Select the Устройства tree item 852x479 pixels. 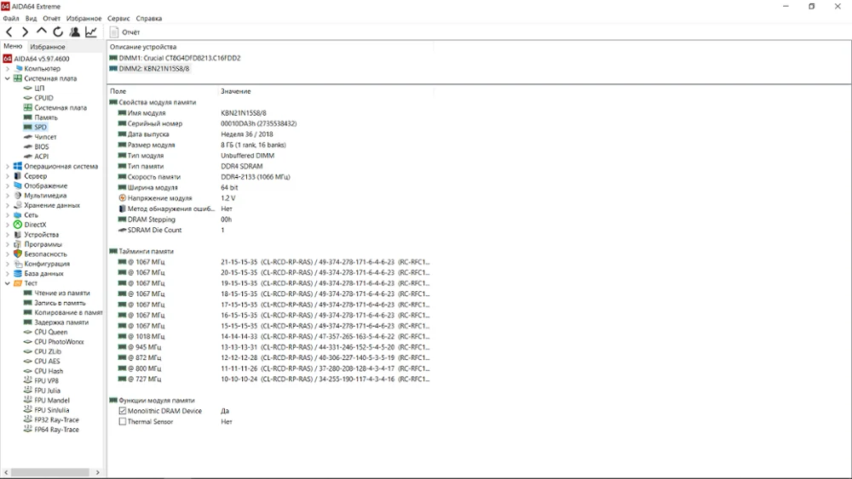coord(41,235)
